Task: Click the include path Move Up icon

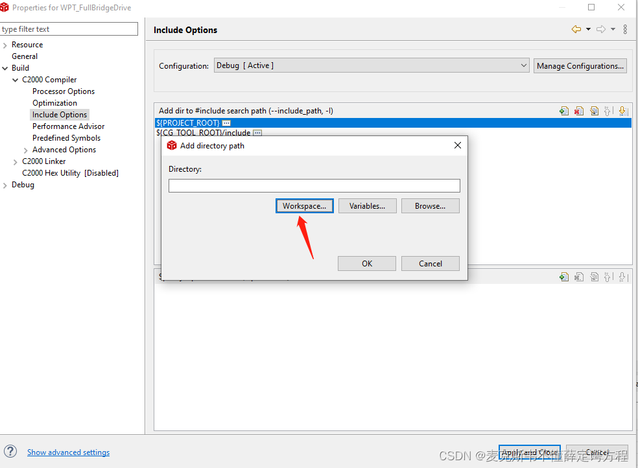Action: (x=608, y=111)
